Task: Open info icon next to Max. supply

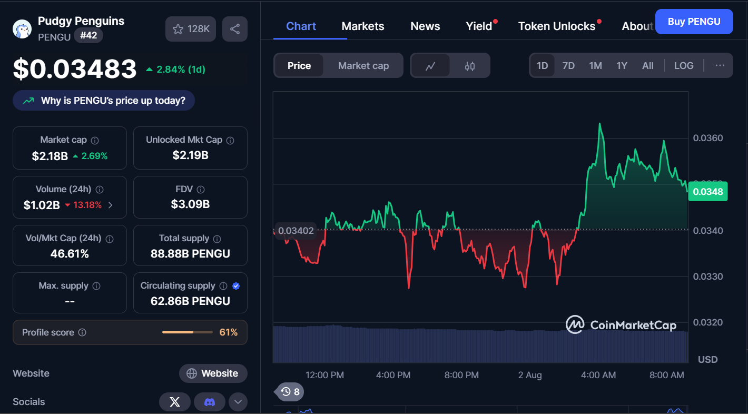Action: click(x=96, y=285)
